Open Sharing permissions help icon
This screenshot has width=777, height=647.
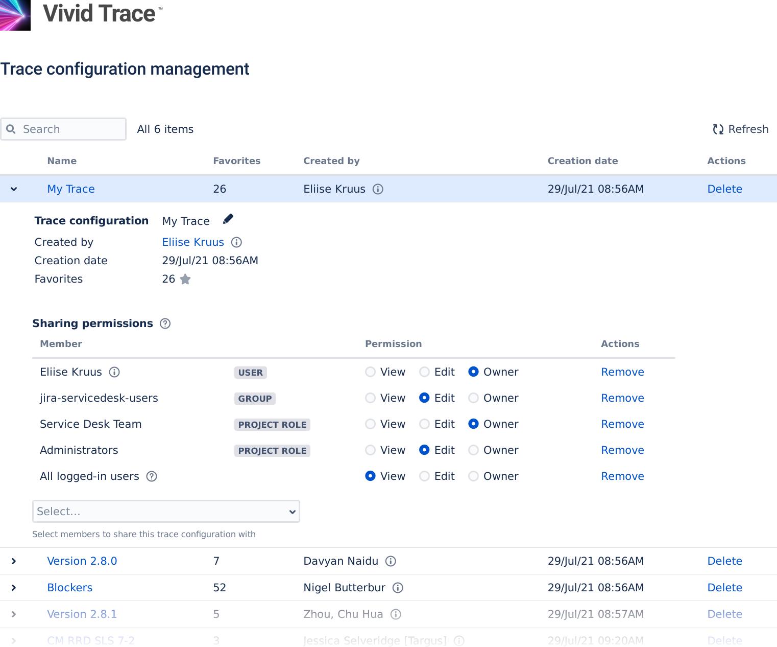(165, 323)
